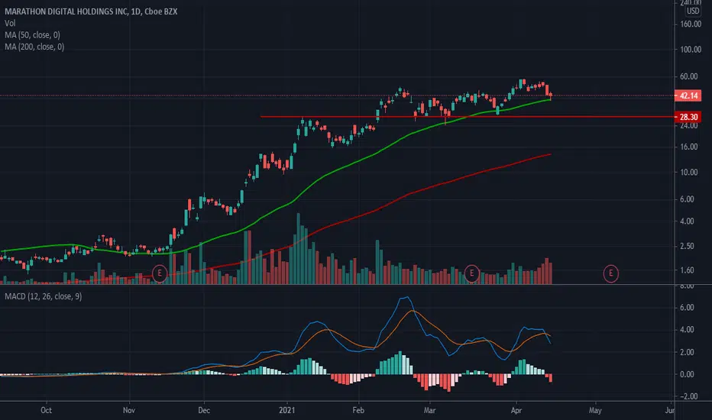Click the 2.50 price axis label

click(x=687, y=246)
